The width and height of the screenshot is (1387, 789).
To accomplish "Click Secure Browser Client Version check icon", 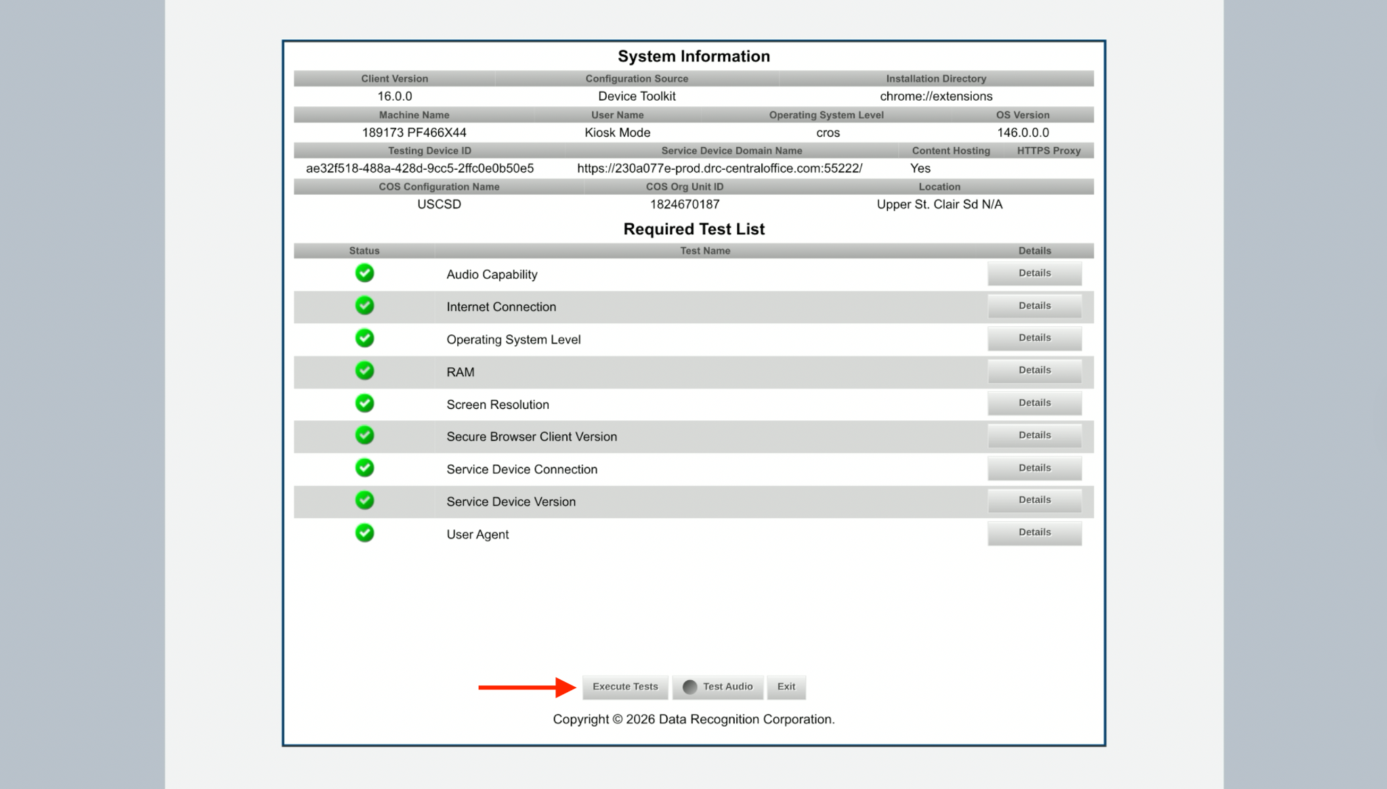I will (364, 435).
